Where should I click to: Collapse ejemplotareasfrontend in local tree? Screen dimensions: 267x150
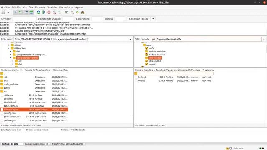[x=11, y=58]
